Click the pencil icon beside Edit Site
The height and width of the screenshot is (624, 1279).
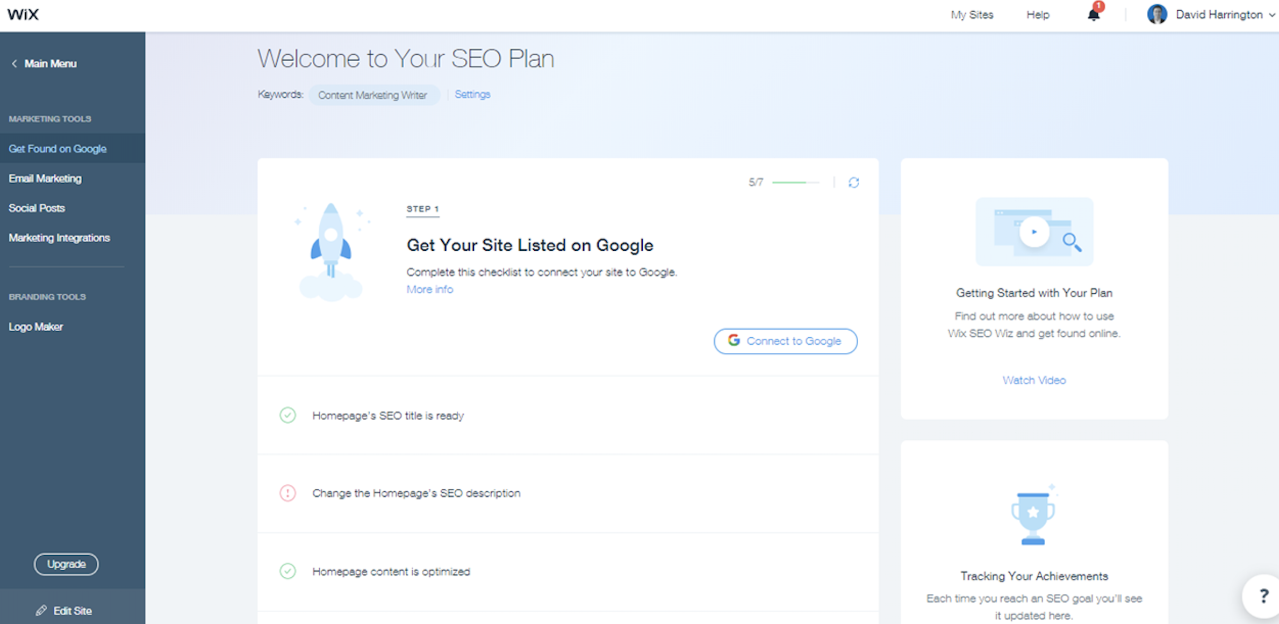pos(41,611)
